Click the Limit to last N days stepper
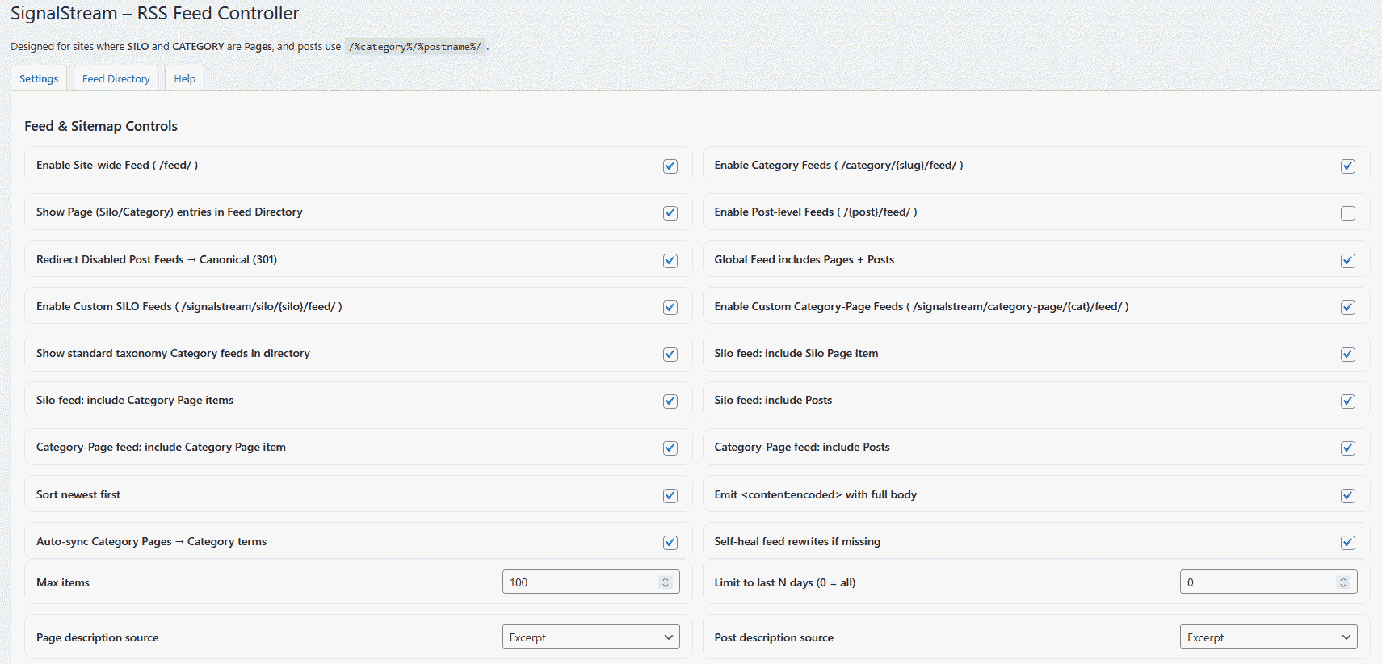Screen dimensions: 1382x664 pyautogui.click(x=1343, y=582)
